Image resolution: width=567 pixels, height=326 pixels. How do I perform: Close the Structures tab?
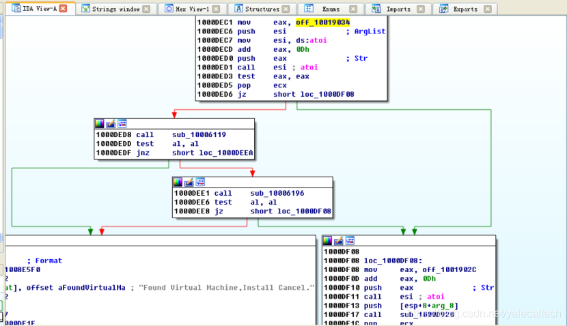[x=286, y=9]
